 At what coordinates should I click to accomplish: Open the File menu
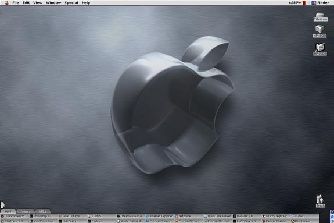click(15, 3)
